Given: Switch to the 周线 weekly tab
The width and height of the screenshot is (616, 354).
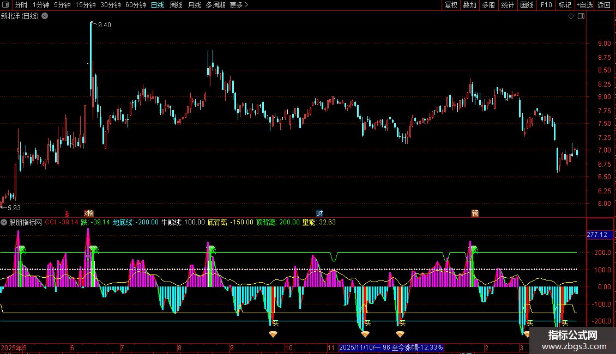Looking at the screenshot, I should coord(176,5).
